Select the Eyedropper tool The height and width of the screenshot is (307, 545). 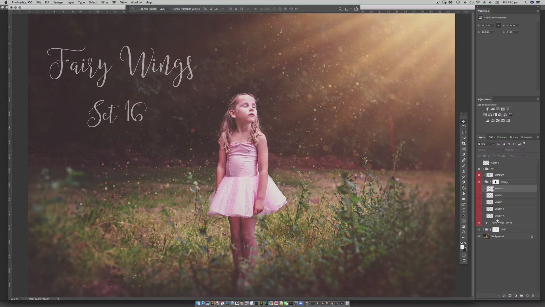click(464, 155)
